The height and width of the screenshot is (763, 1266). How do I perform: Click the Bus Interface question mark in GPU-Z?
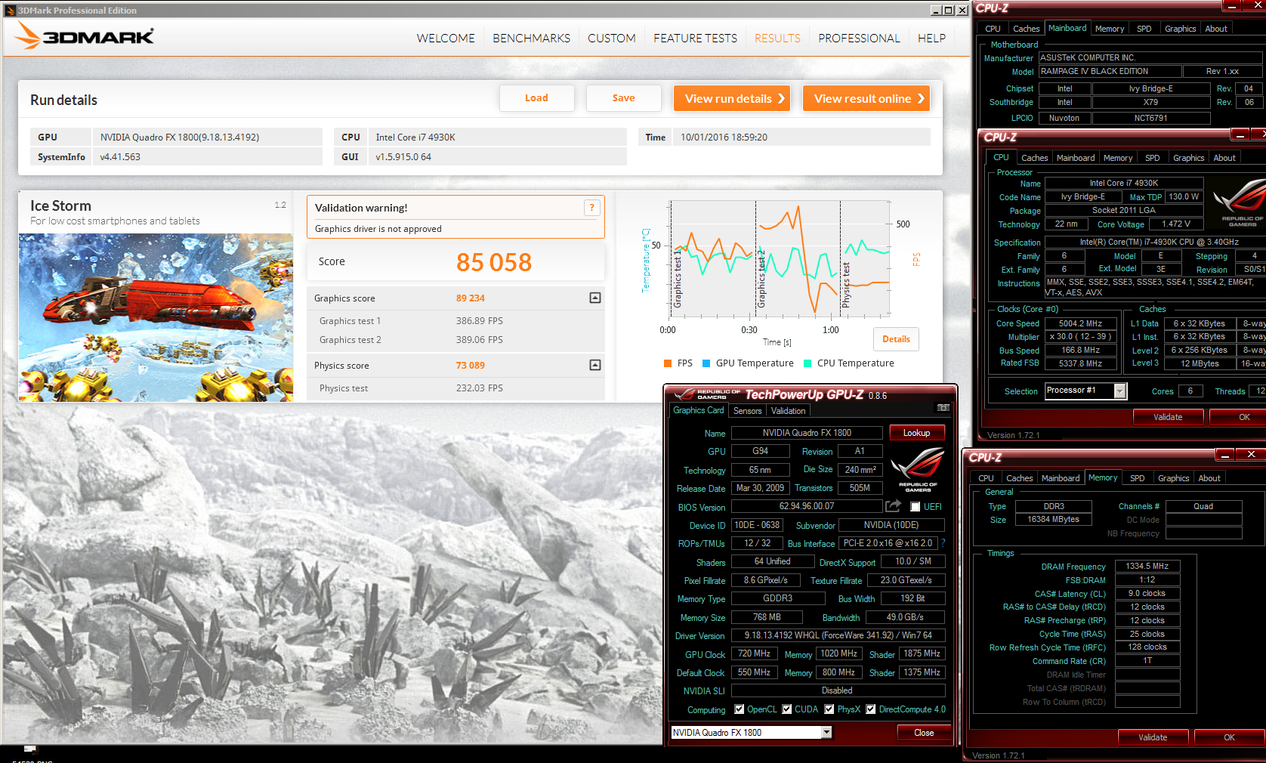click(x=943, y=543)
